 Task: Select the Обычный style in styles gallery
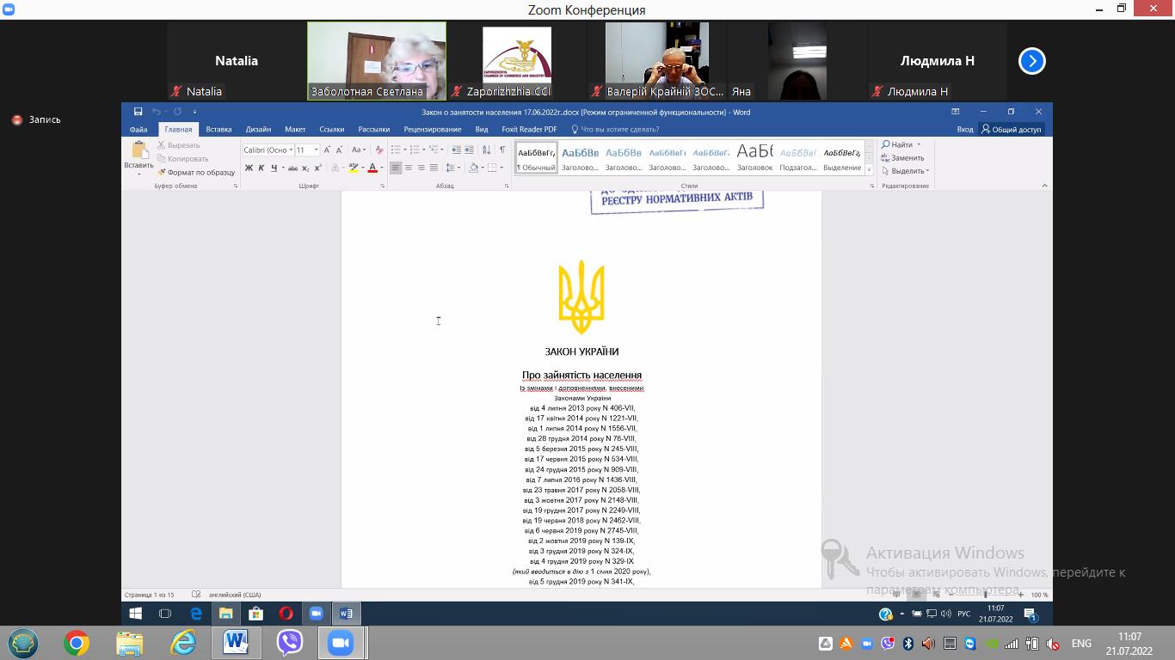pos(536,157)
